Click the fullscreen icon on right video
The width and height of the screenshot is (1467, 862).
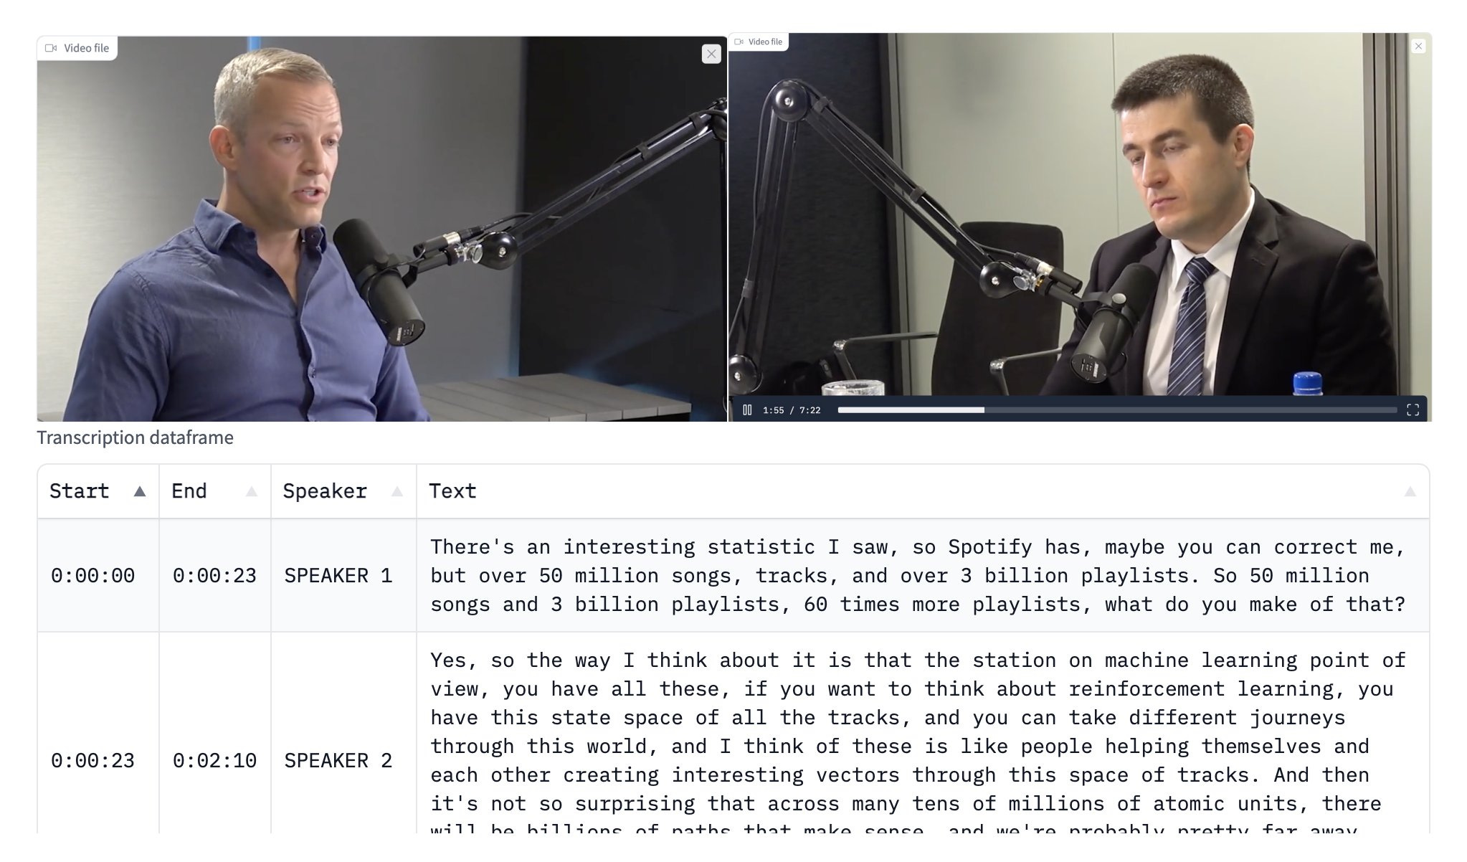(x=1413, y=409)
